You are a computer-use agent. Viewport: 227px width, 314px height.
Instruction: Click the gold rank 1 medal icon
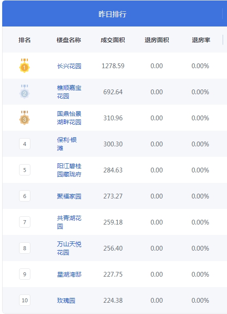24,66
